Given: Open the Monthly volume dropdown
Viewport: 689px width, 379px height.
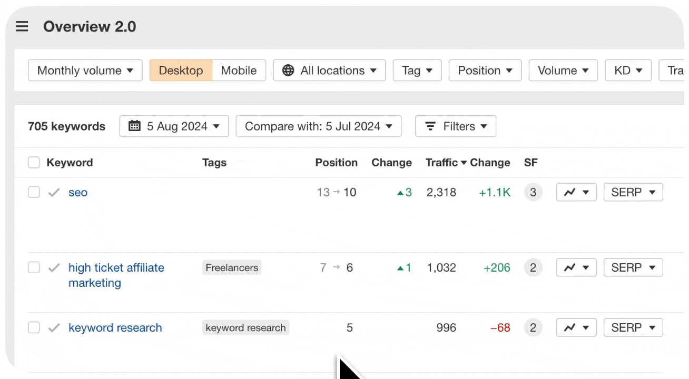Looking at the screenshot, I should pyautogui.click(x=85, y=71).
